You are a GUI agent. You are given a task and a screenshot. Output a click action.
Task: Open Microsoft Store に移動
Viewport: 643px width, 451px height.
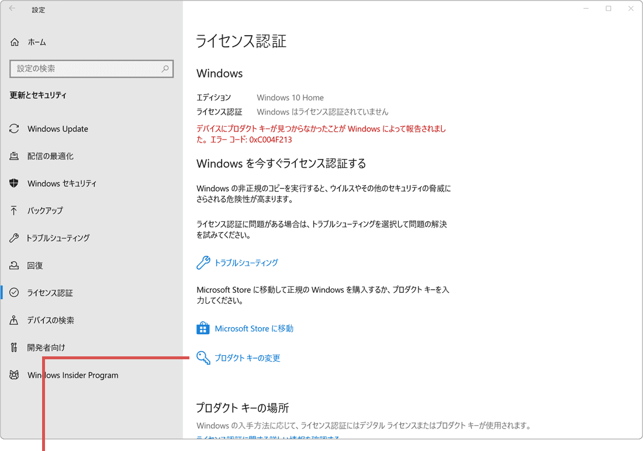tap(254, 328)
